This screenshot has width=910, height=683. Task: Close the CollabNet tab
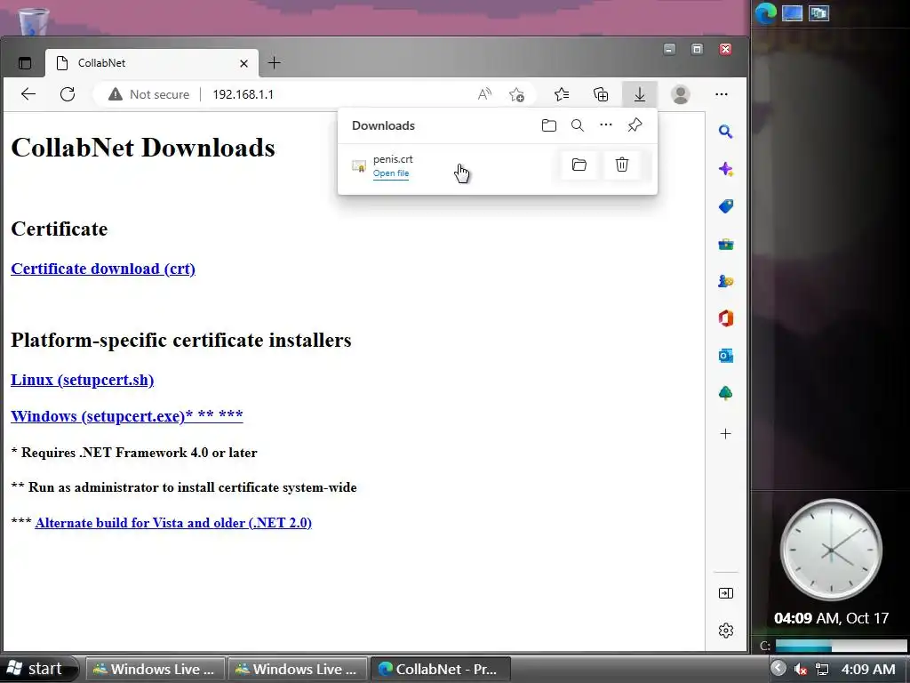pos(243,63)
